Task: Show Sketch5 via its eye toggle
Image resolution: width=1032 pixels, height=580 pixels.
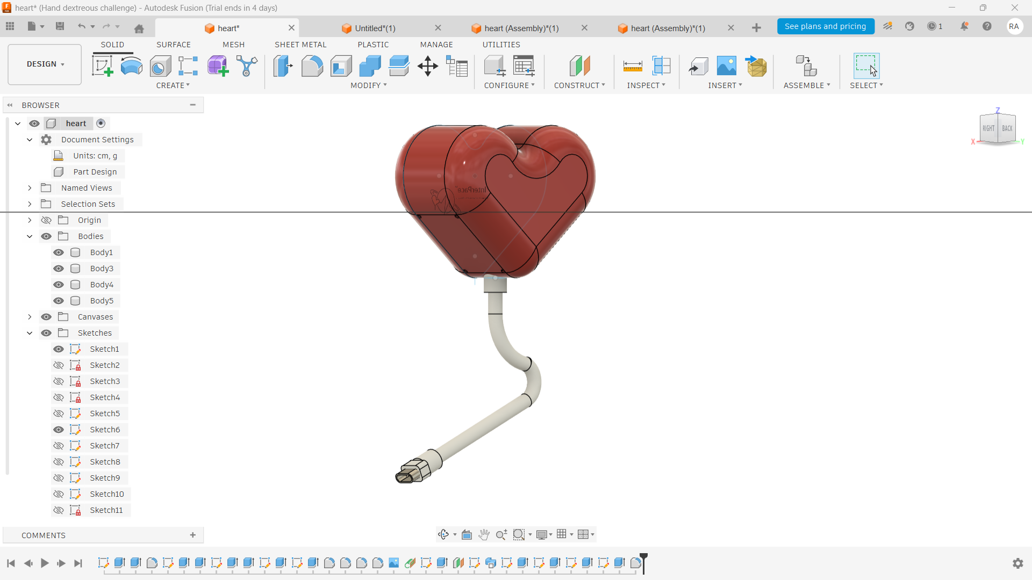Action: 59,414
